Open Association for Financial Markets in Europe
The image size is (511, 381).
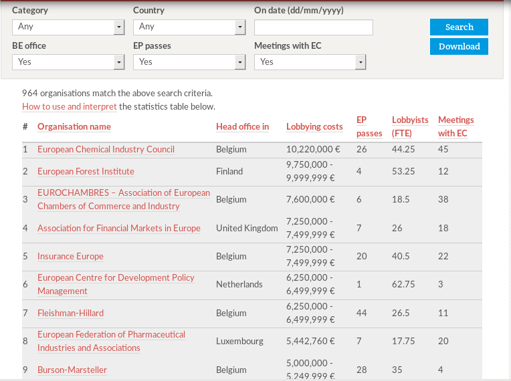119,228
